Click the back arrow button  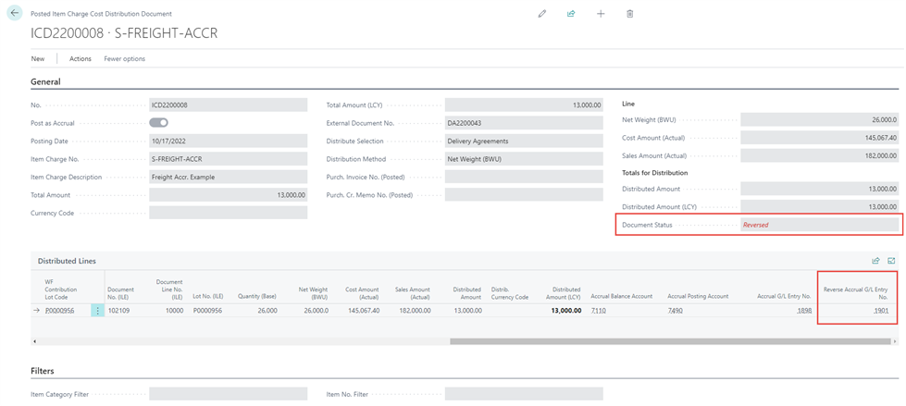(x=15, y=14)
